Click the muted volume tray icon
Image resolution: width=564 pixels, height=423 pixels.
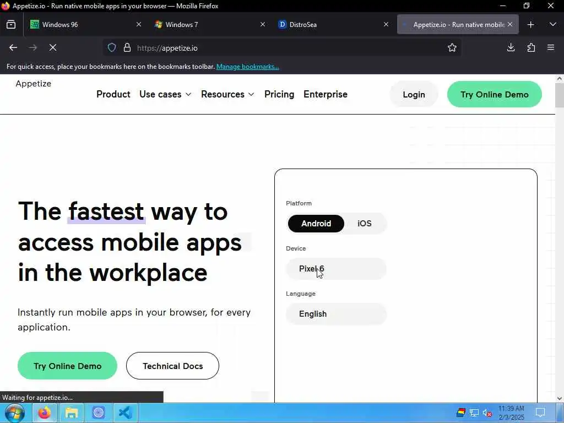[487, 413]
